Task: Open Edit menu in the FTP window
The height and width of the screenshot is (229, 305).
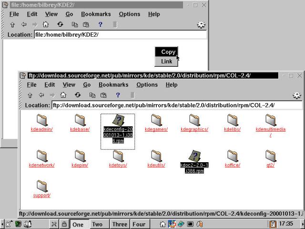Action: coord(50,85)
